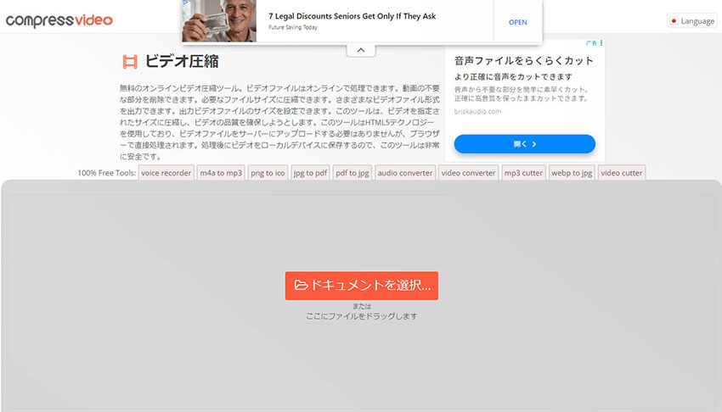This screenshot has width=722, height=412.
Task: Click the Japan flag icon
Action: (x=674, y=21)
